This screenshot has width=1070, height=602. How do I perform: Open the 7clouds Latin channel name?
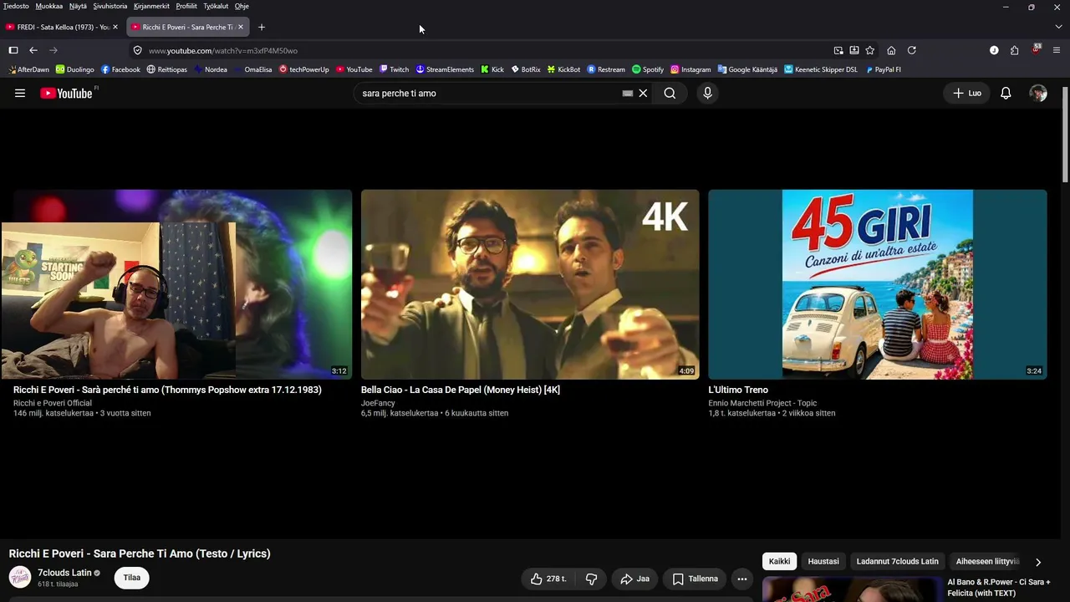(x=64, y=573)
